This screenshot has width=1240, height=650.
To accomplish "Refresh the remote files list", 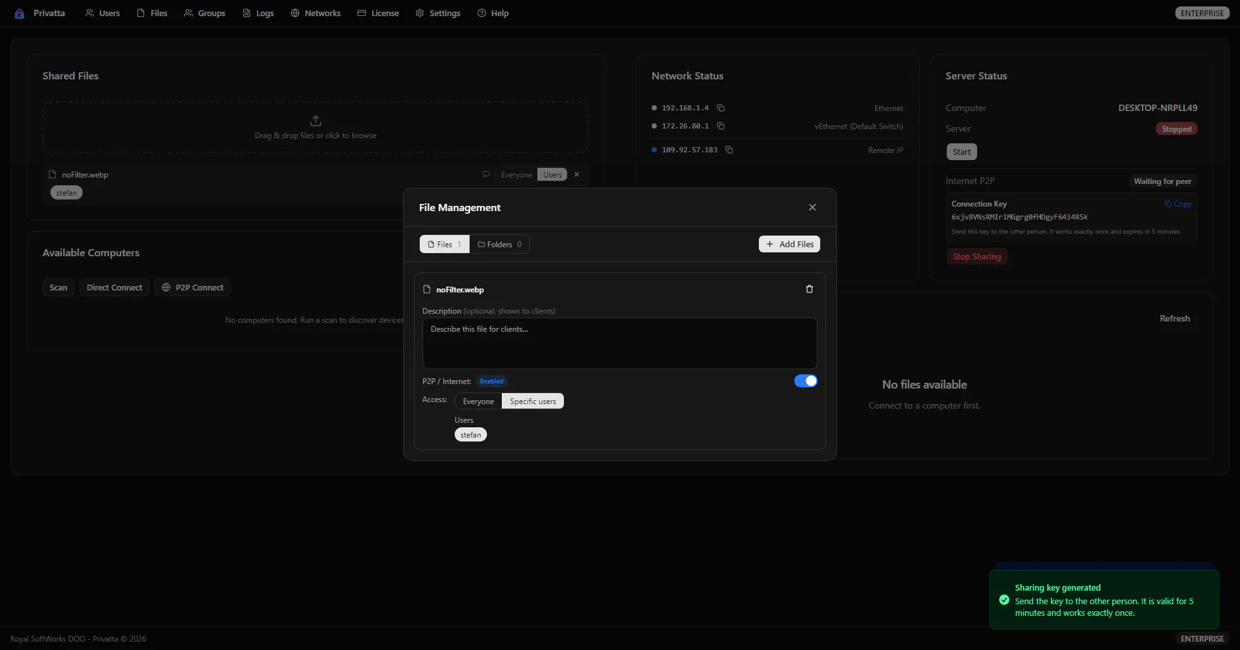I will tap(1175, 319).
